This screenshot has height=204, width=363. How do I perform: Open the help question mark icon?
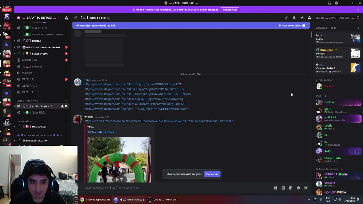point(336,3)
